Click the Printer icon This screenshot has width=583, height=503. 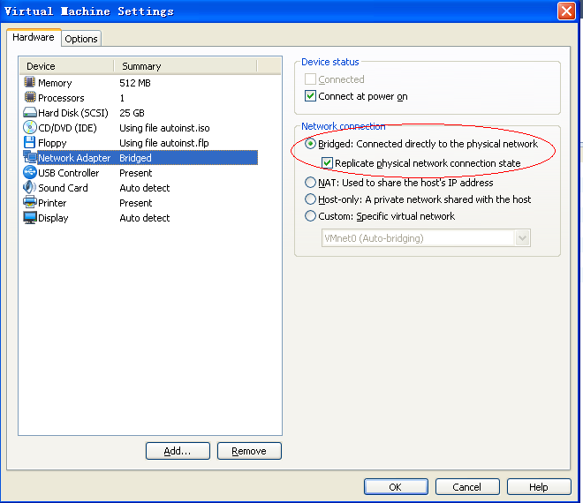point(30,202)
